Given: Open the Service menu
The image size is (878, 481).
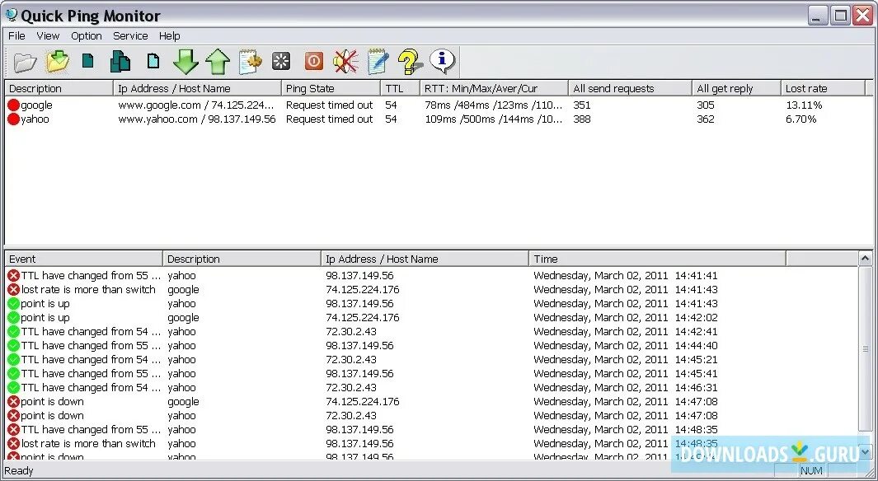Looking at the screenshot, I should (x=130, y=35).
